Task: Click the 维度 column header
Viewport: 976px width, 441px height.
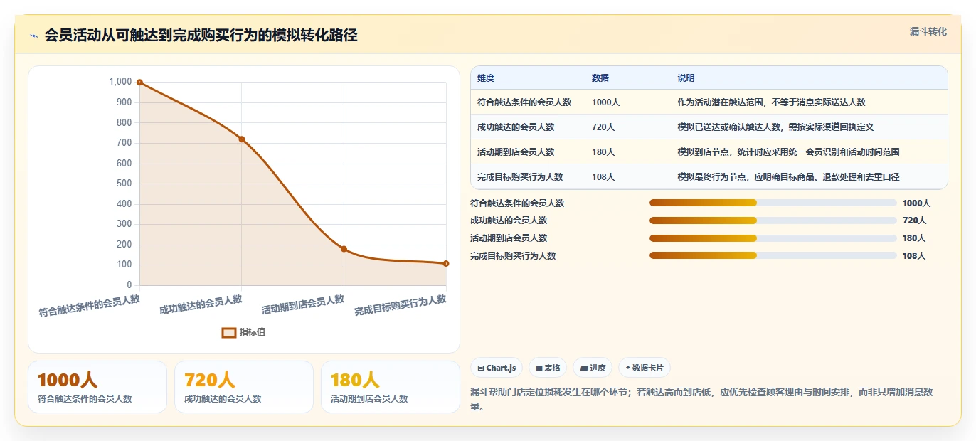Action: pyautogui.click(x=486, y=78)
